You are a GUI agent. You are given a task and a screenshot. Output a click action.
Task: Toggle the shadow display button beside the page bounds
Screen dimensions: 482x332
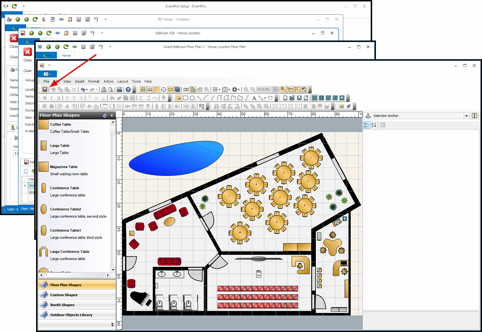177,89
